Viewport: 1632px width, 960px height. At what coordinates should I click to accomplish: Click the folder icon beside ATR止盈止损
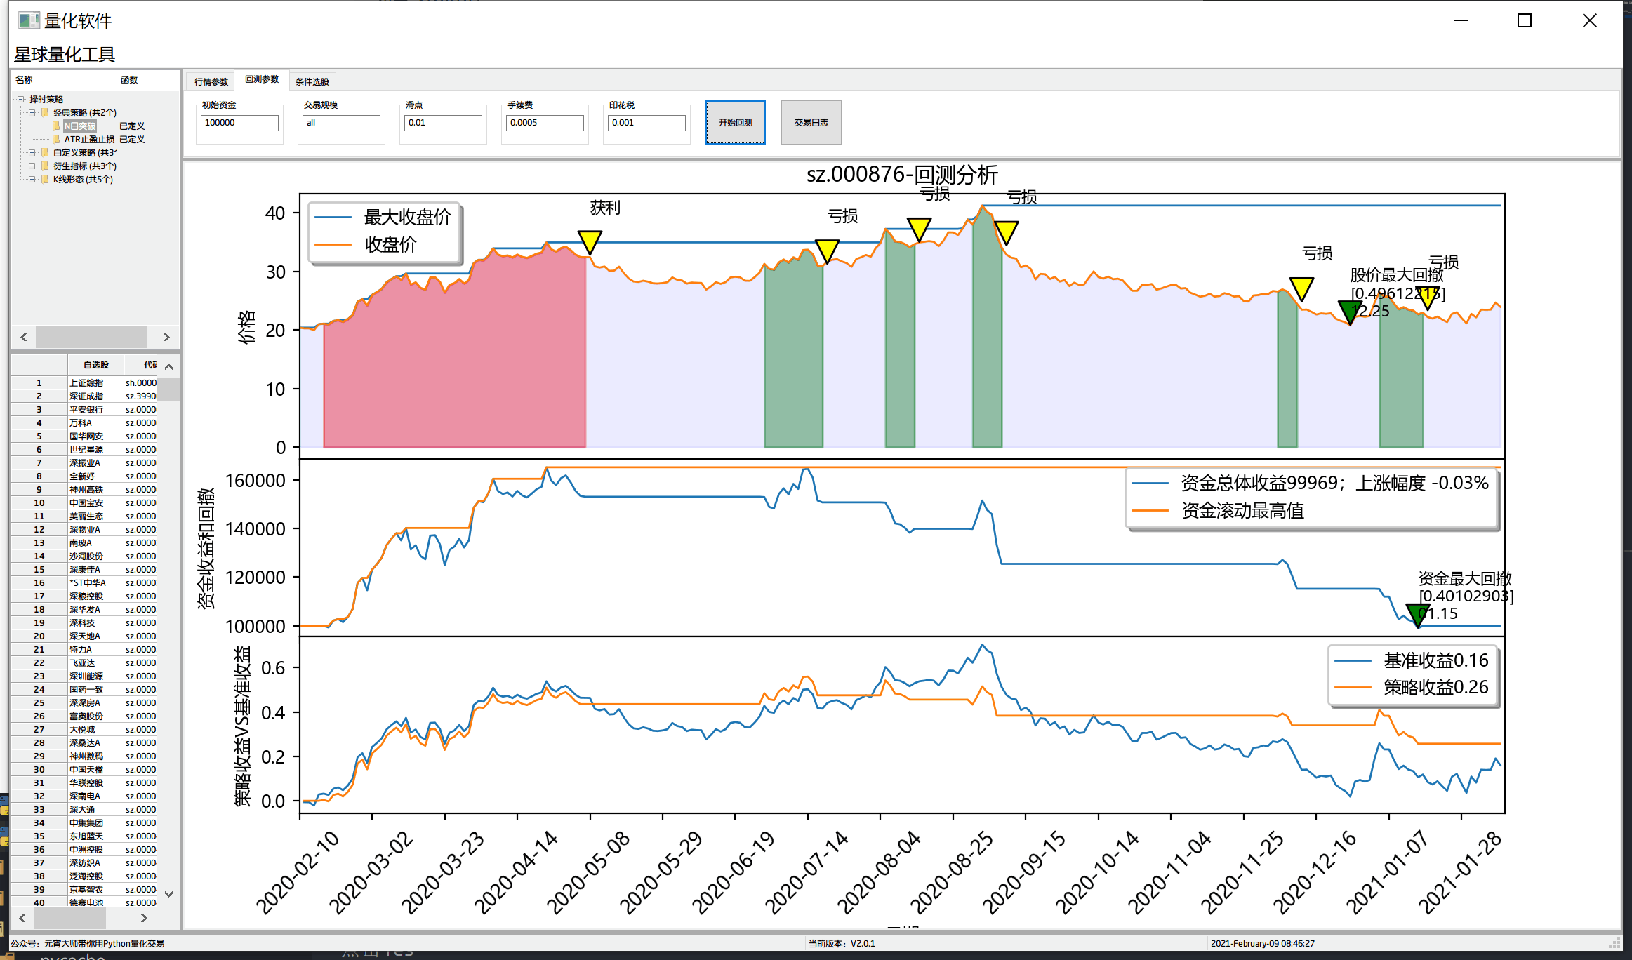coord(56,140)
